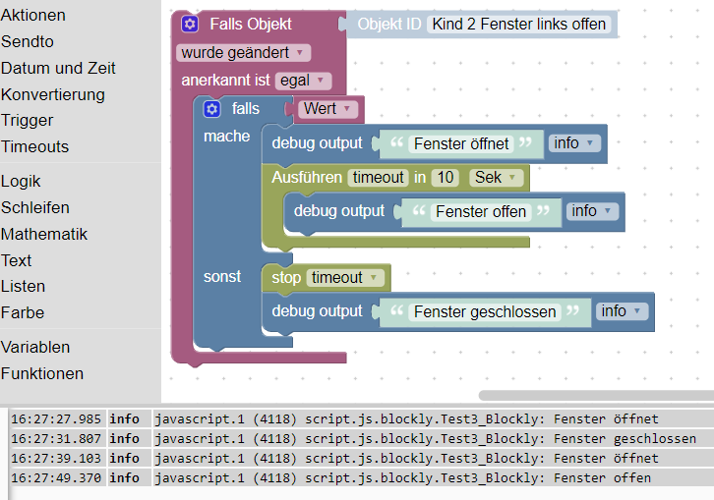Image resolution: width=714 pixels, height=500 pixels.
Task: Open the Schleifen toolbox category
Action: (35, 207)
